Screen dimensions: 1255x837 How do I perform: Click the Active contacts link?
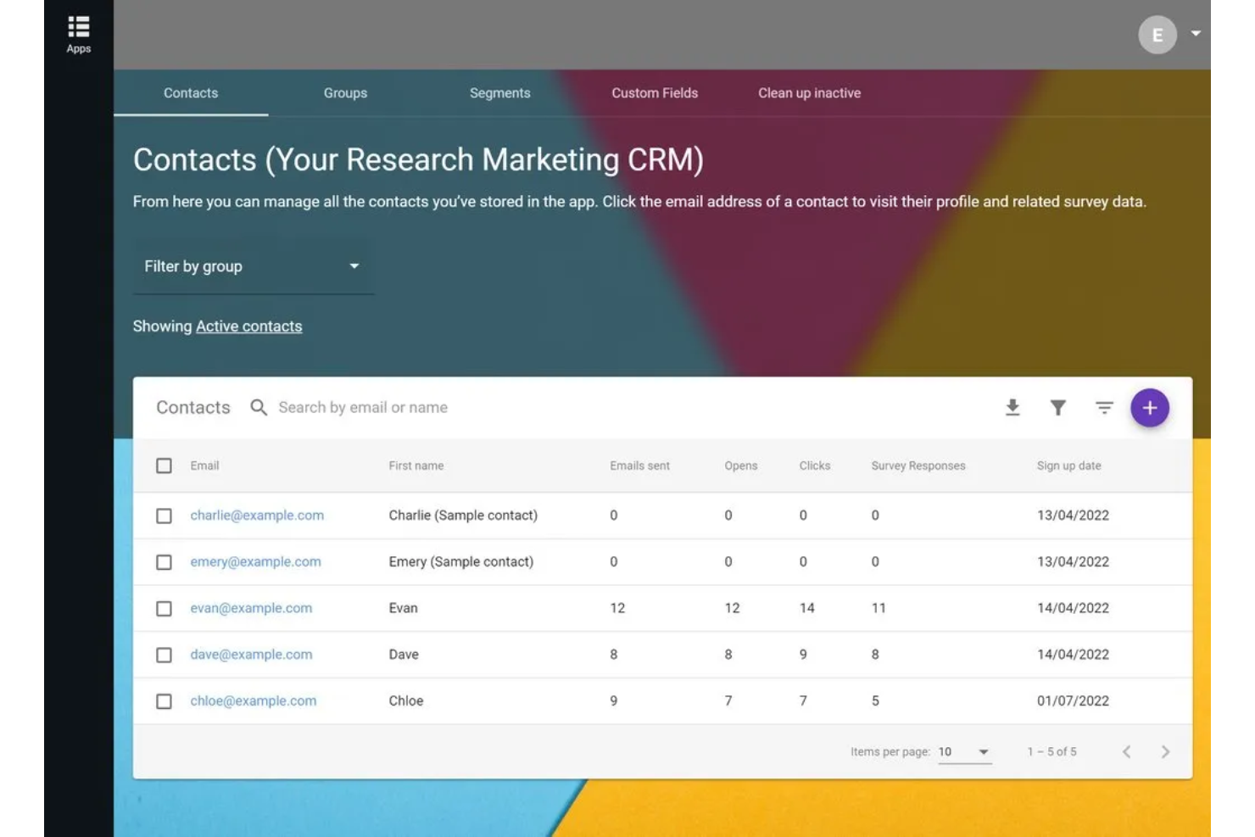(x=248, y=326)
